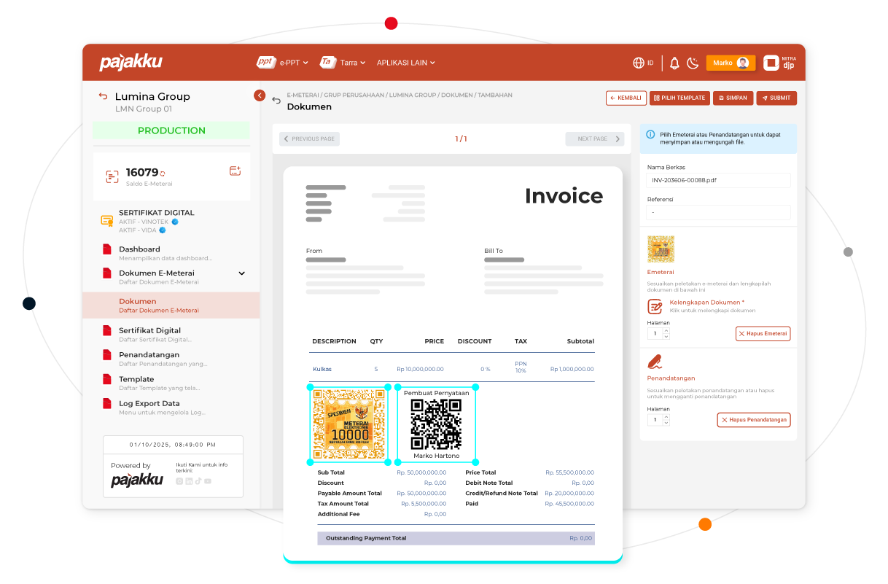888x584 pixels.
Task: Toggle dark mode moon icon
Action: pyautogui.click(x=693, y=63)
